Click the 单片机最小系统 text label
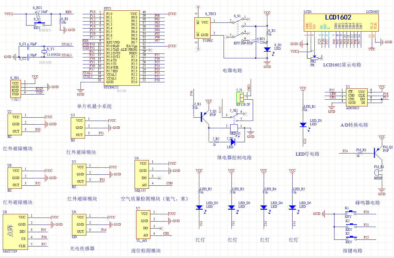394x258 pixels. click(x=94, y=106)
